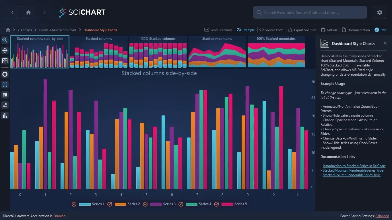Open Introduction to Stacked Series in SciChart link
The height and width of the screenshot is (220, 392).
[x=354, y=166]
